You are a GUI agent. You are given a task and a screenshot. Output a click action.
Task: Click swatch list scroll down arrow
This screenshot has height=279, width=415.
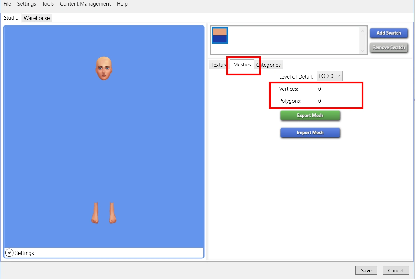pyautogui.click(x=362, y=50)
